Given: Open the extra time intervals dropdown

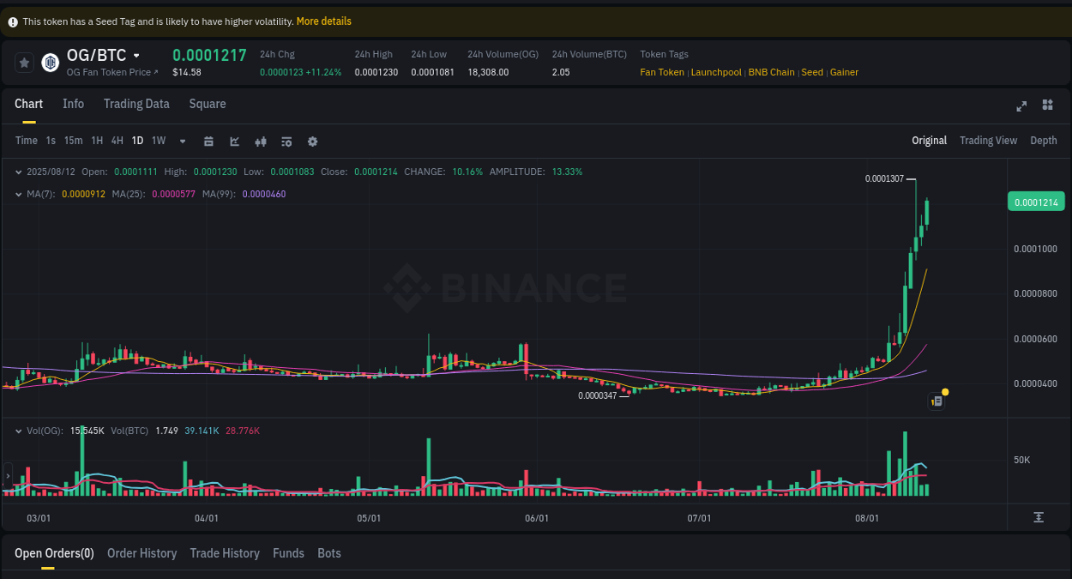Looking at the screenshot, I should [181, 141].
